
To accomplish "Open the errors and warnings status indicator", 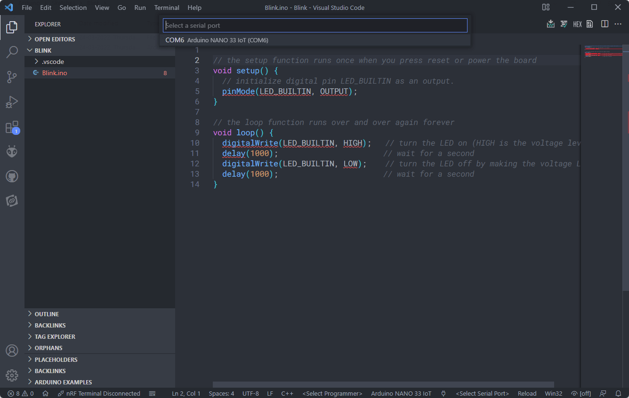I will point(21,393).
